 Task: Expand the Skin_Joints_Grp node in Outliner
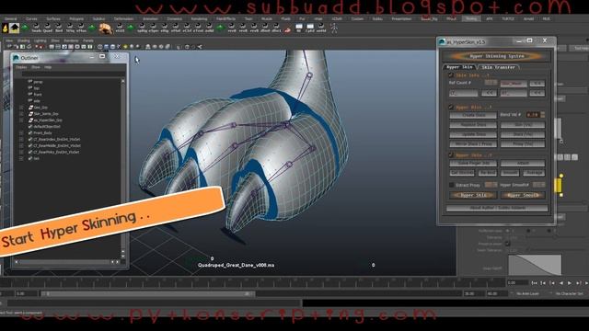[21, 114]
